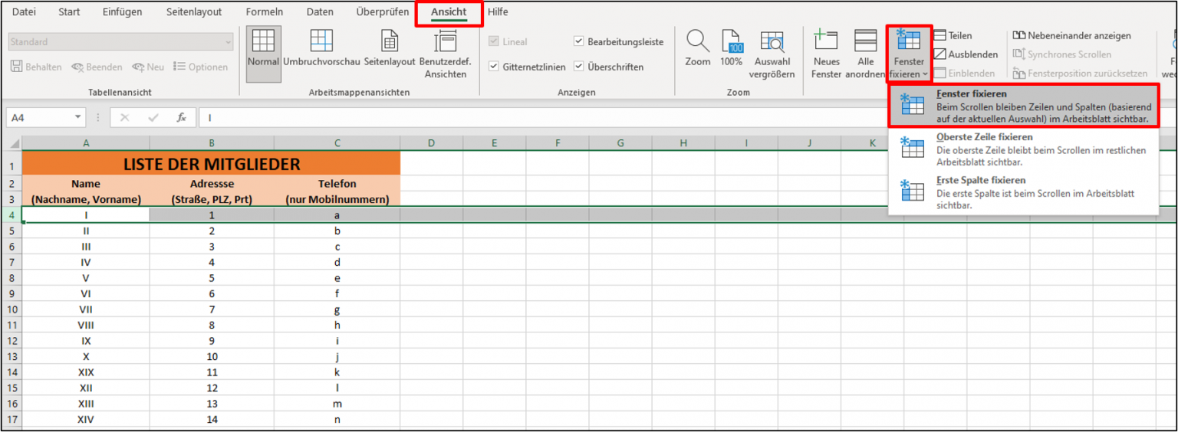
Task: Open a Neues Fenster
Action: tap(826, 54)
